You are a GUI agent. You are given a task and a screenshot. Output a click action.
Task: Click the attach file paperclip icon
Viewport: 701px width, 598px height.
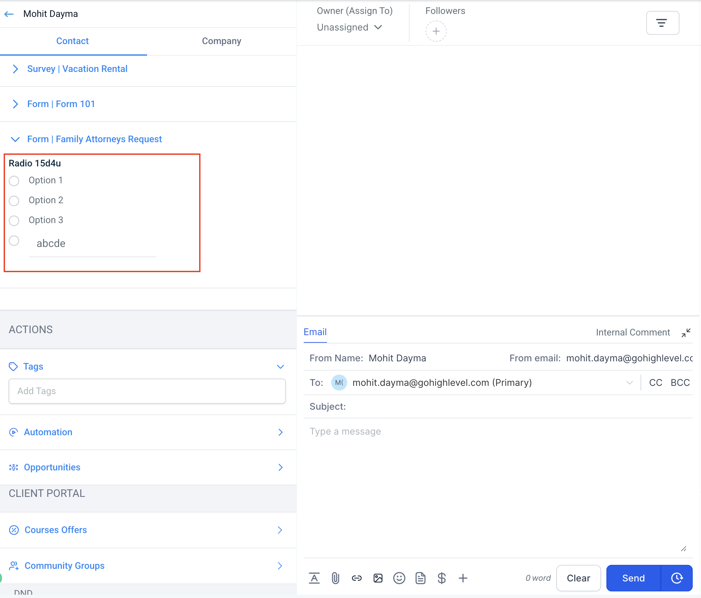pyautogui.click(x=335, y=578)
